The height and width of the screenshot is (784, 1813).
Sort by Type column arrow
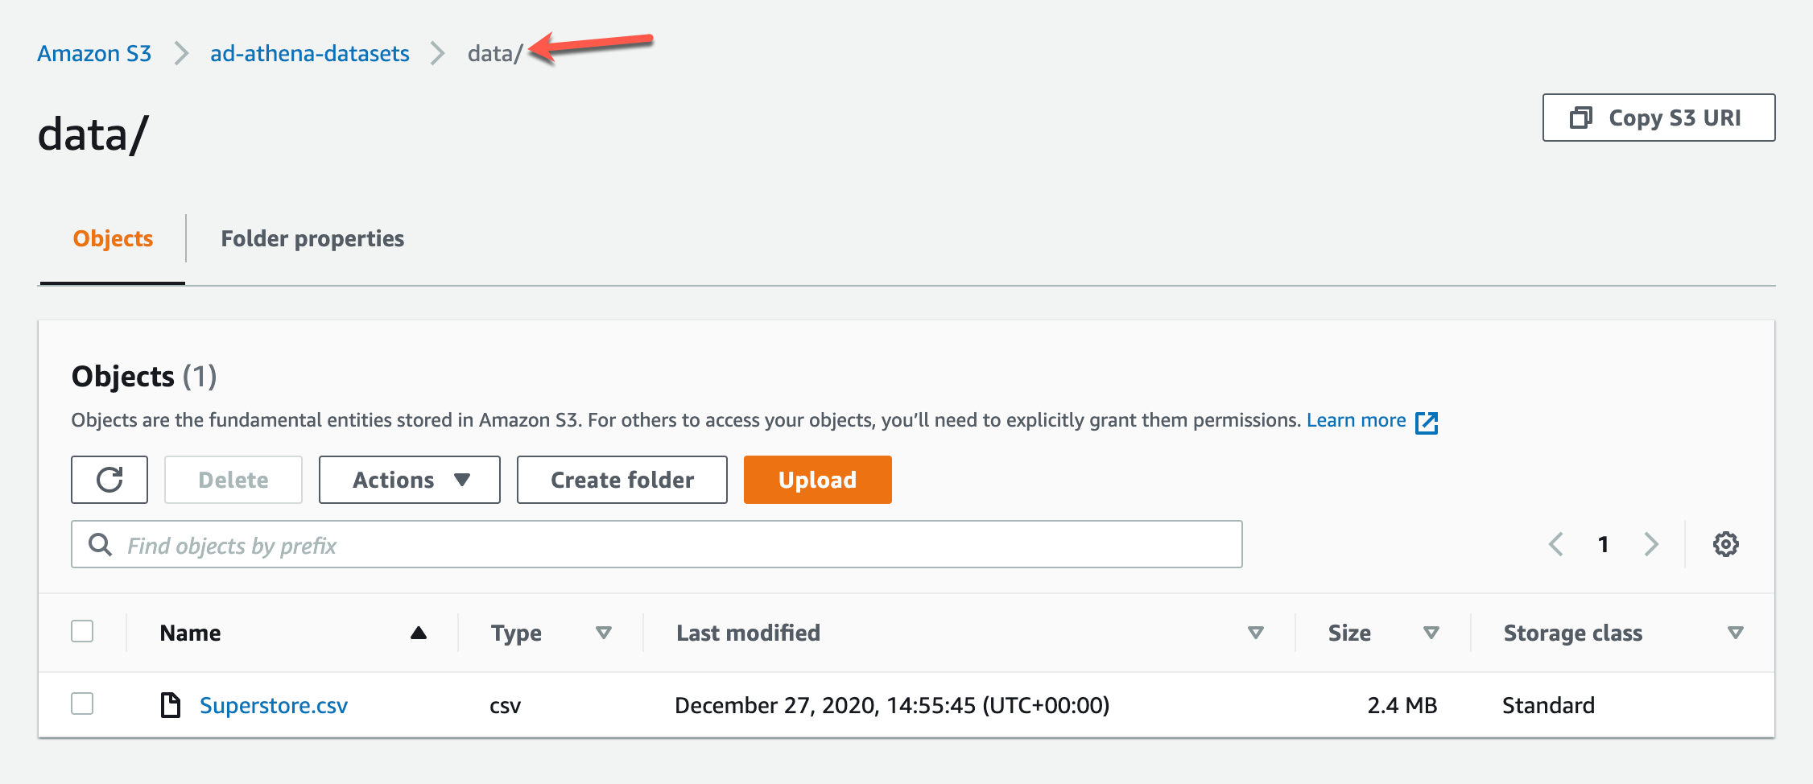click(603, 633)
